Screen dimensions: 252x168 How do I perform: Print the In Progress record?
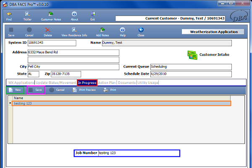[110, 90]
